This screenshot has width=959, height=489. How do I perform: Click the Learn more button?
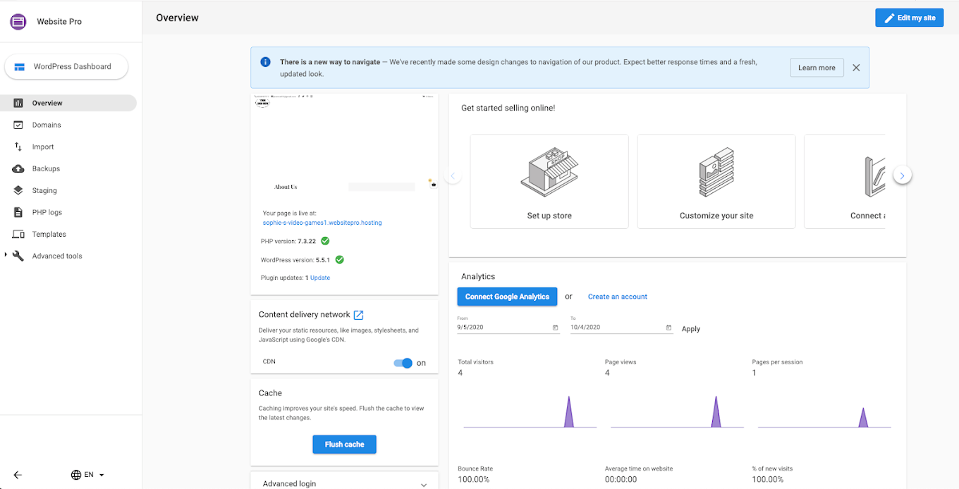point(817,68)
